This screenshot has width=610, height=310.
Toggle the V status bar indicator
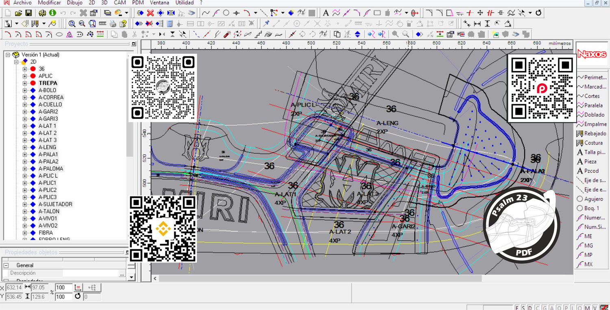click(594, 308)
